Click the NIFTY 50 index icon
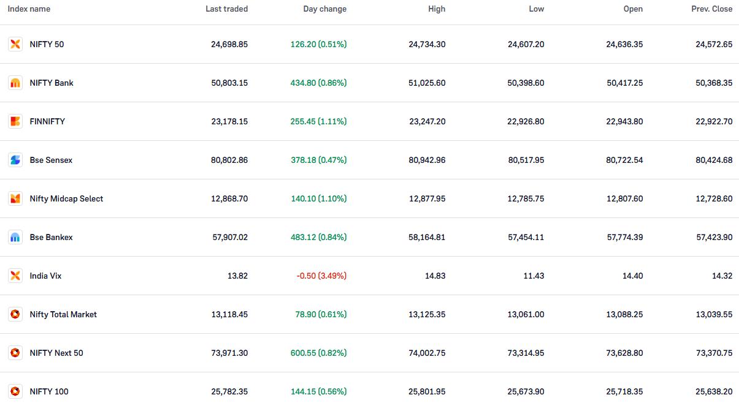 click(15, 44)
